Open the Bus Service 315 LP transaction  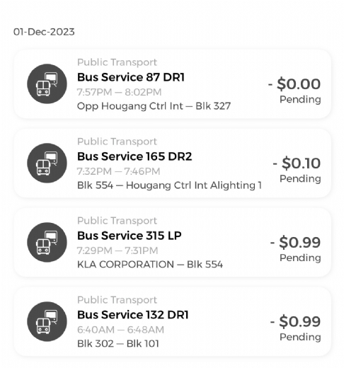172,243
